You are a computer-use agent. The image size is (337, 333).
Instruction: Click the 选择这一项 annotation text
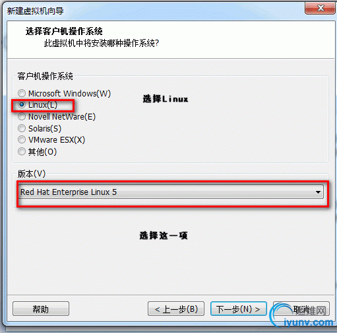pyautogui.click(x=164, y=235)
